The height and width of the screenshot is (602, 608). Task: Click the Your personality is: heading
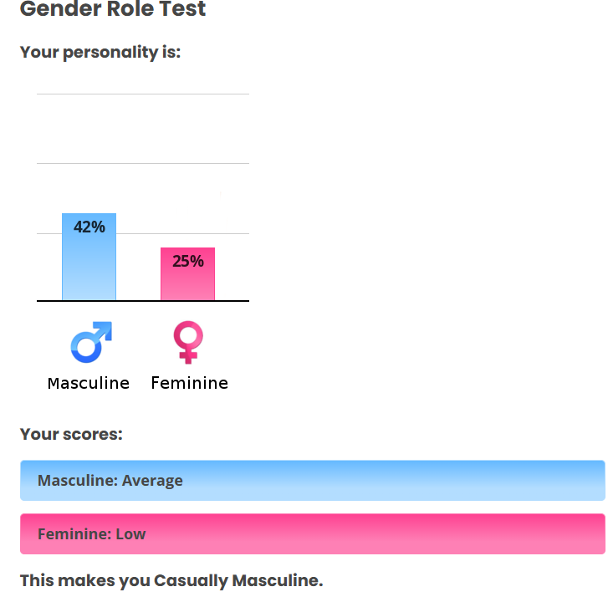click(100, 52)
